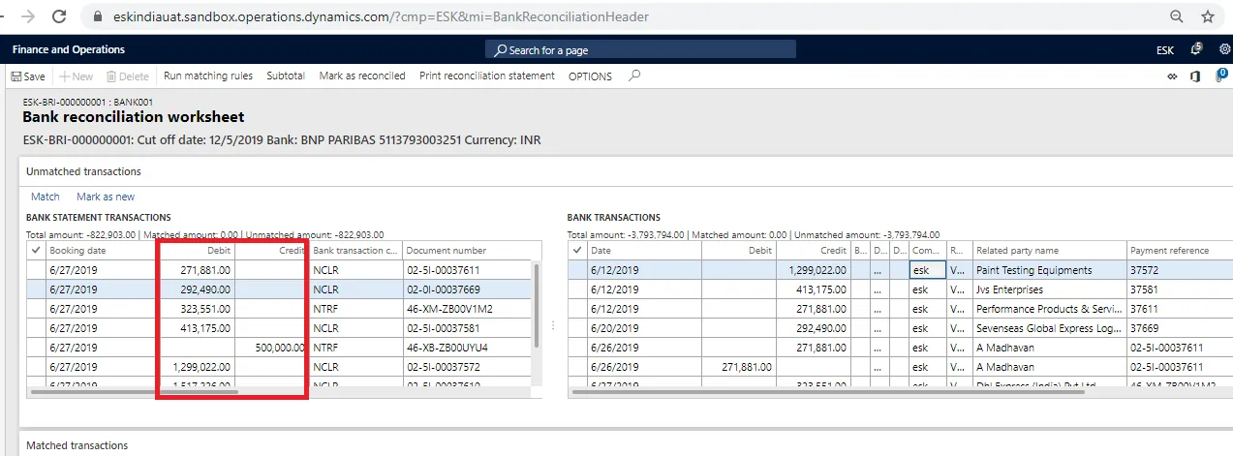Image resolution: width=1233 pixels, height=456 pixels.
Task: Select the row checkbox for document 02-5I-00037611 in statement grid
Action: 37,270
